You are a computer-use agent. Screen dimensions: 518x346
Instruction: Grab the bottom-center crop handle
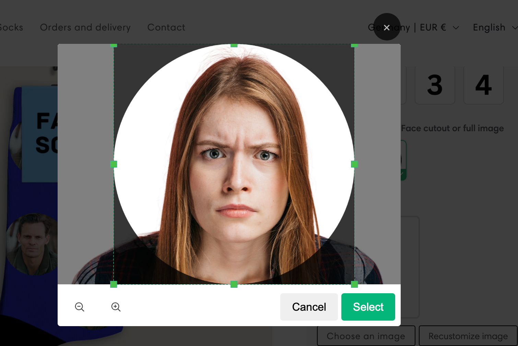click(x=234, y=284)
